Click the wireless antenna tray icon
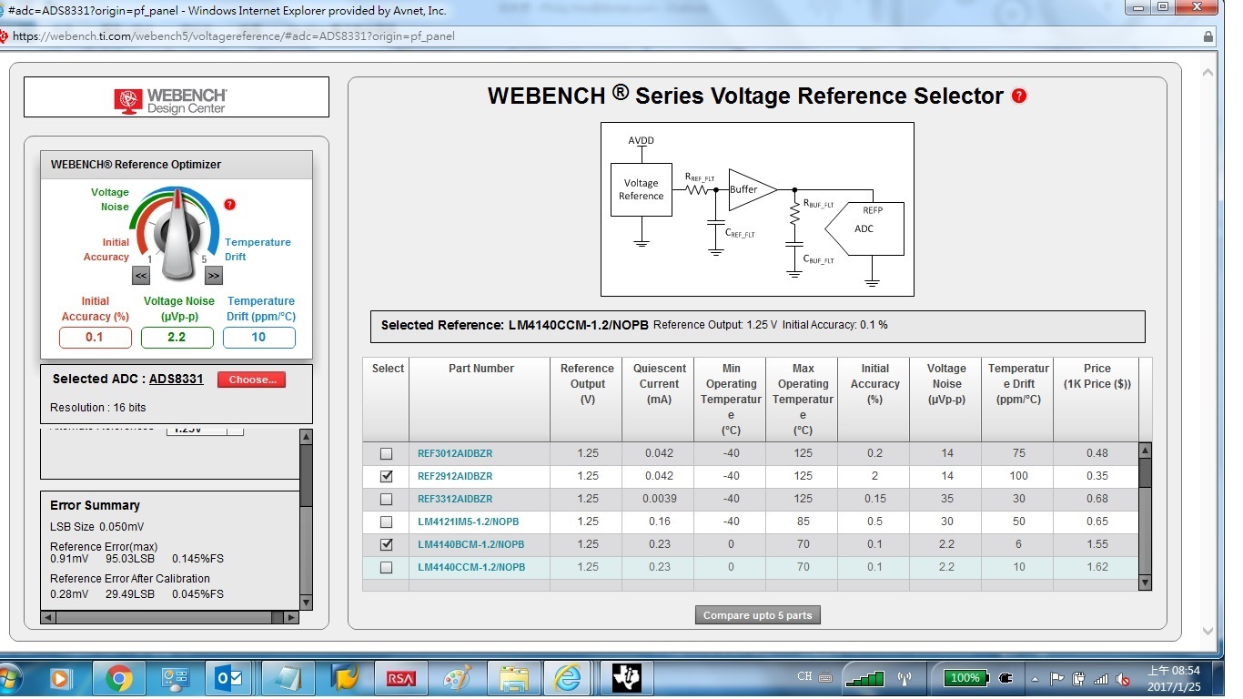 [904, 678]
